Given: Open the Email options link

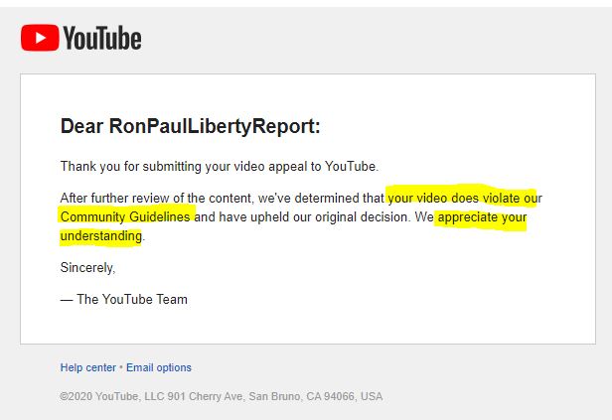Looking at the screenshot, I should pos(159,367).
